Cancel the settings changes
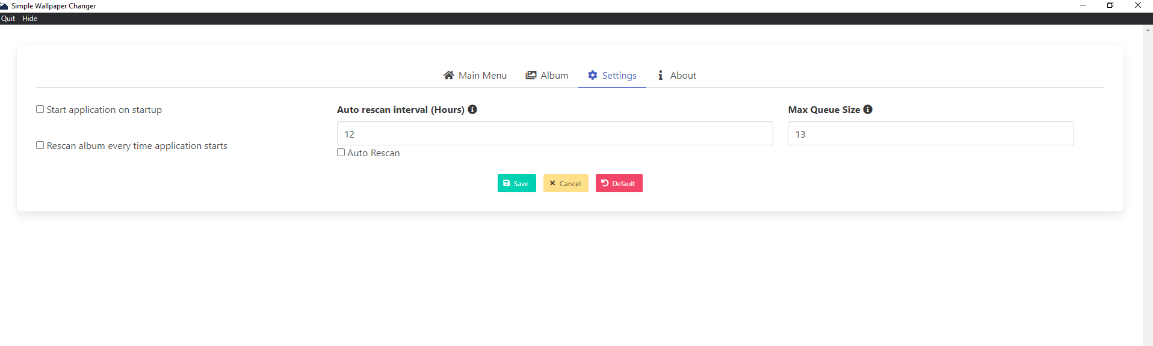The width and height of the screenshot is (1153, 346). pyautogui.click(x=566, y=183)
